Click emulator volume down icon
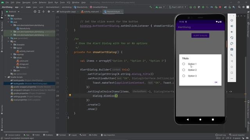 tap(232, 32)
